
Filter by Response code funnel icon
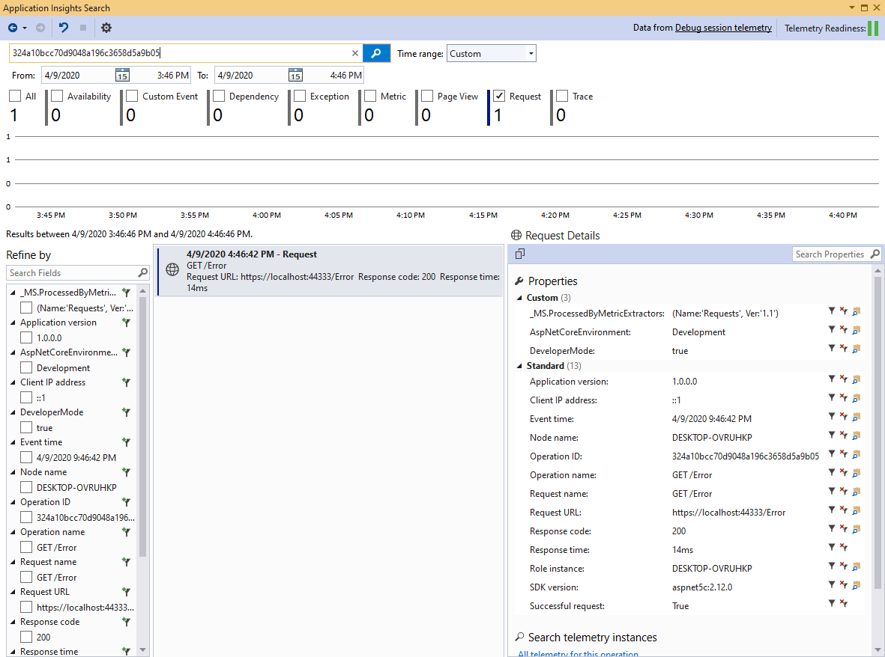tap(831, 528)
